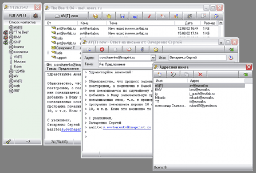Select the message dated 15.08.02 17:14
The width and height of the screenshot is (256, 173).
(x=132, y=33)
